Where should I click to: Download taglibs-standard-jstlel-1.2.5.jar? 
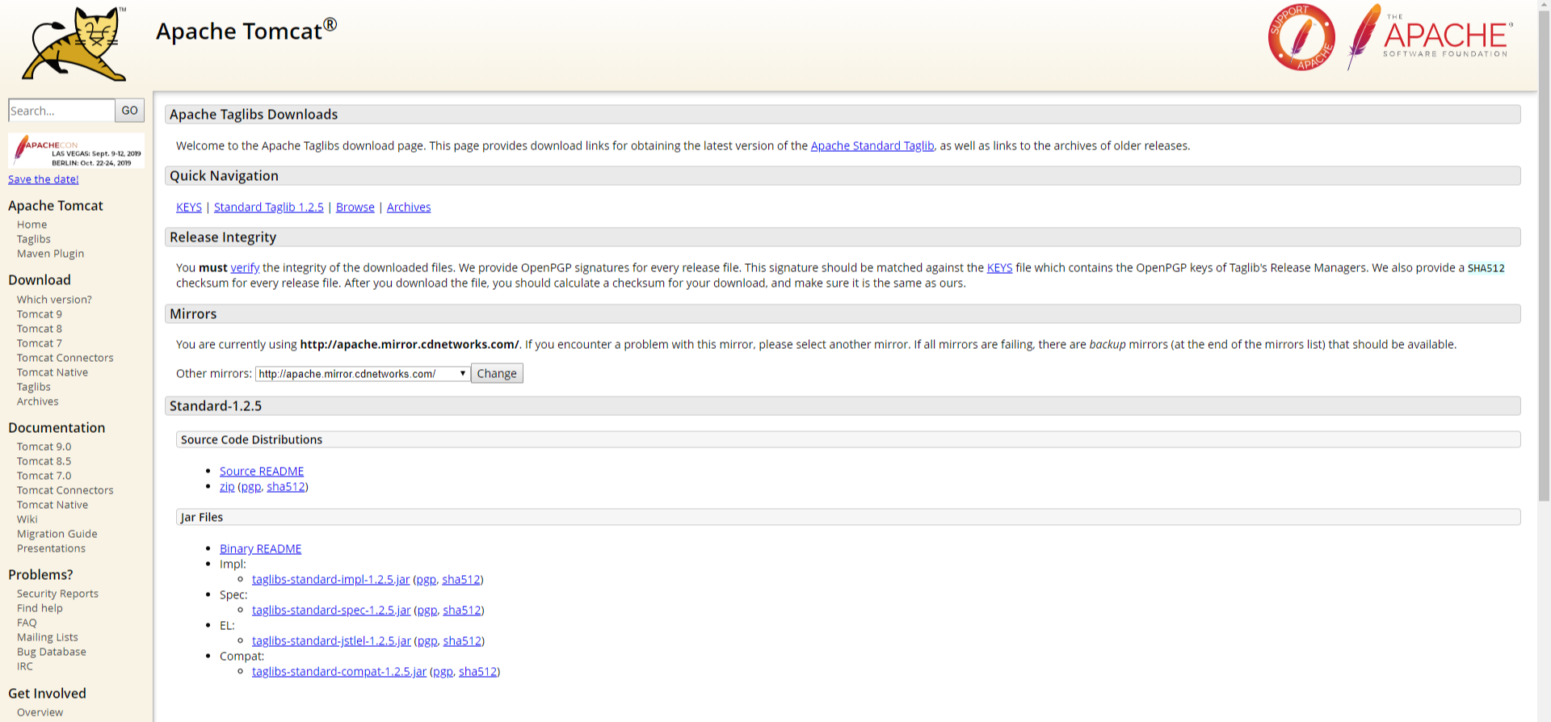pyautogui.click(x=331, y=641)
